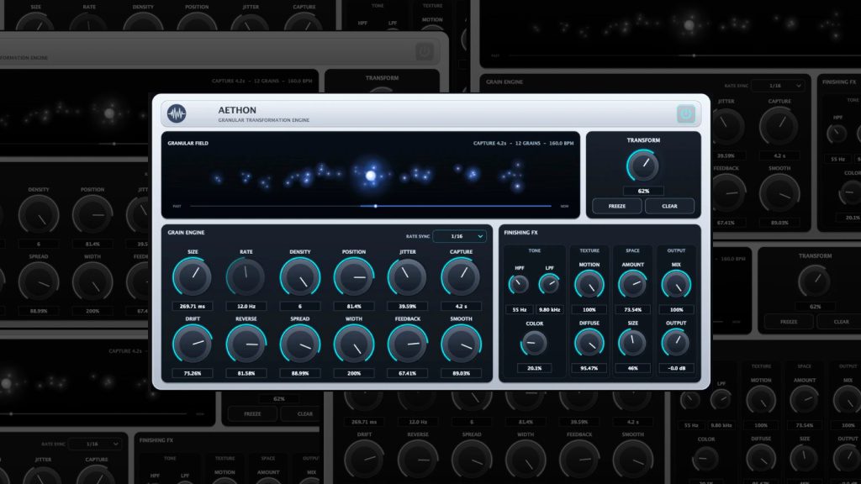Click the SPREAD knob
Screen dimensions: 861x484
point(300,344)
